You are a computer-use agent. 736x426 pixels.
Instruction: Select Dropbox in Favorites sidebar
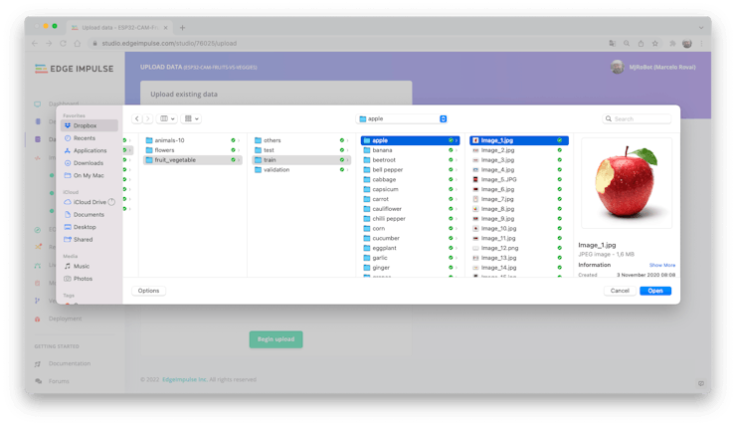[90, 125]
